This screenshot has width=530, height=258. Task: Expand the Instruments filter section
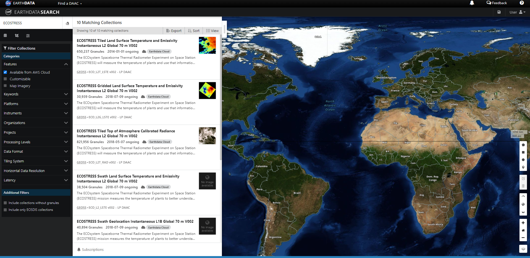pos(36,113)
